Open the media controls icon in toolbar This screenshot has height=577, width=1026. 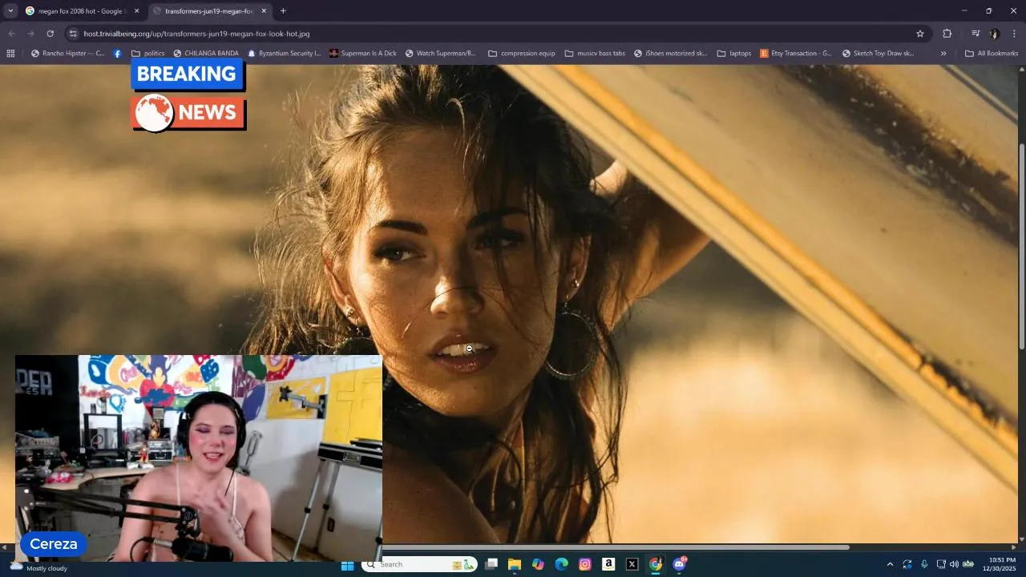pos(976,34)
